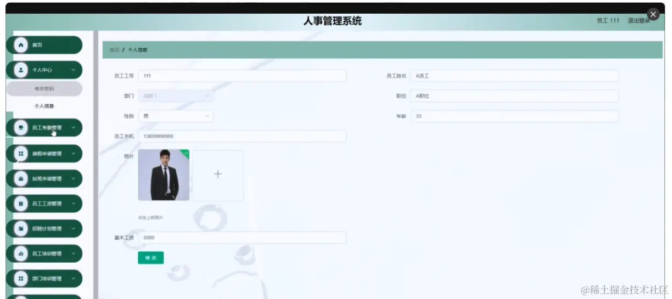Image resolution: width=672 pixels, height=299 pixels.
Task: Select the 修改密码 submenu item
Action: [44, 88]
